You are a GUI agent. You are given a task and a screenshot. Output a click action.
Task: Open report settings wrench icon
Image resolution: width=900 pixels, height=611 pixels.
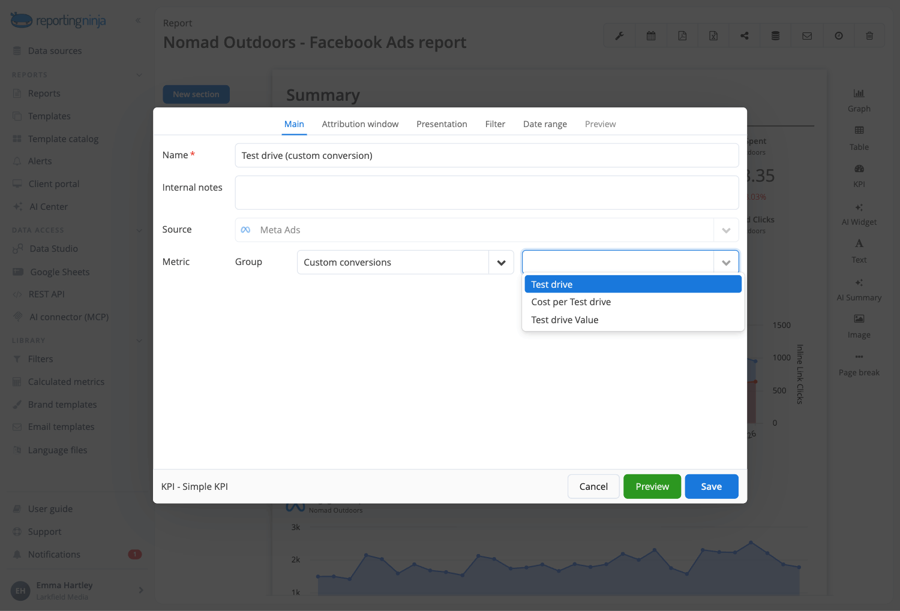pyautogui.click(x=619, y=36)
